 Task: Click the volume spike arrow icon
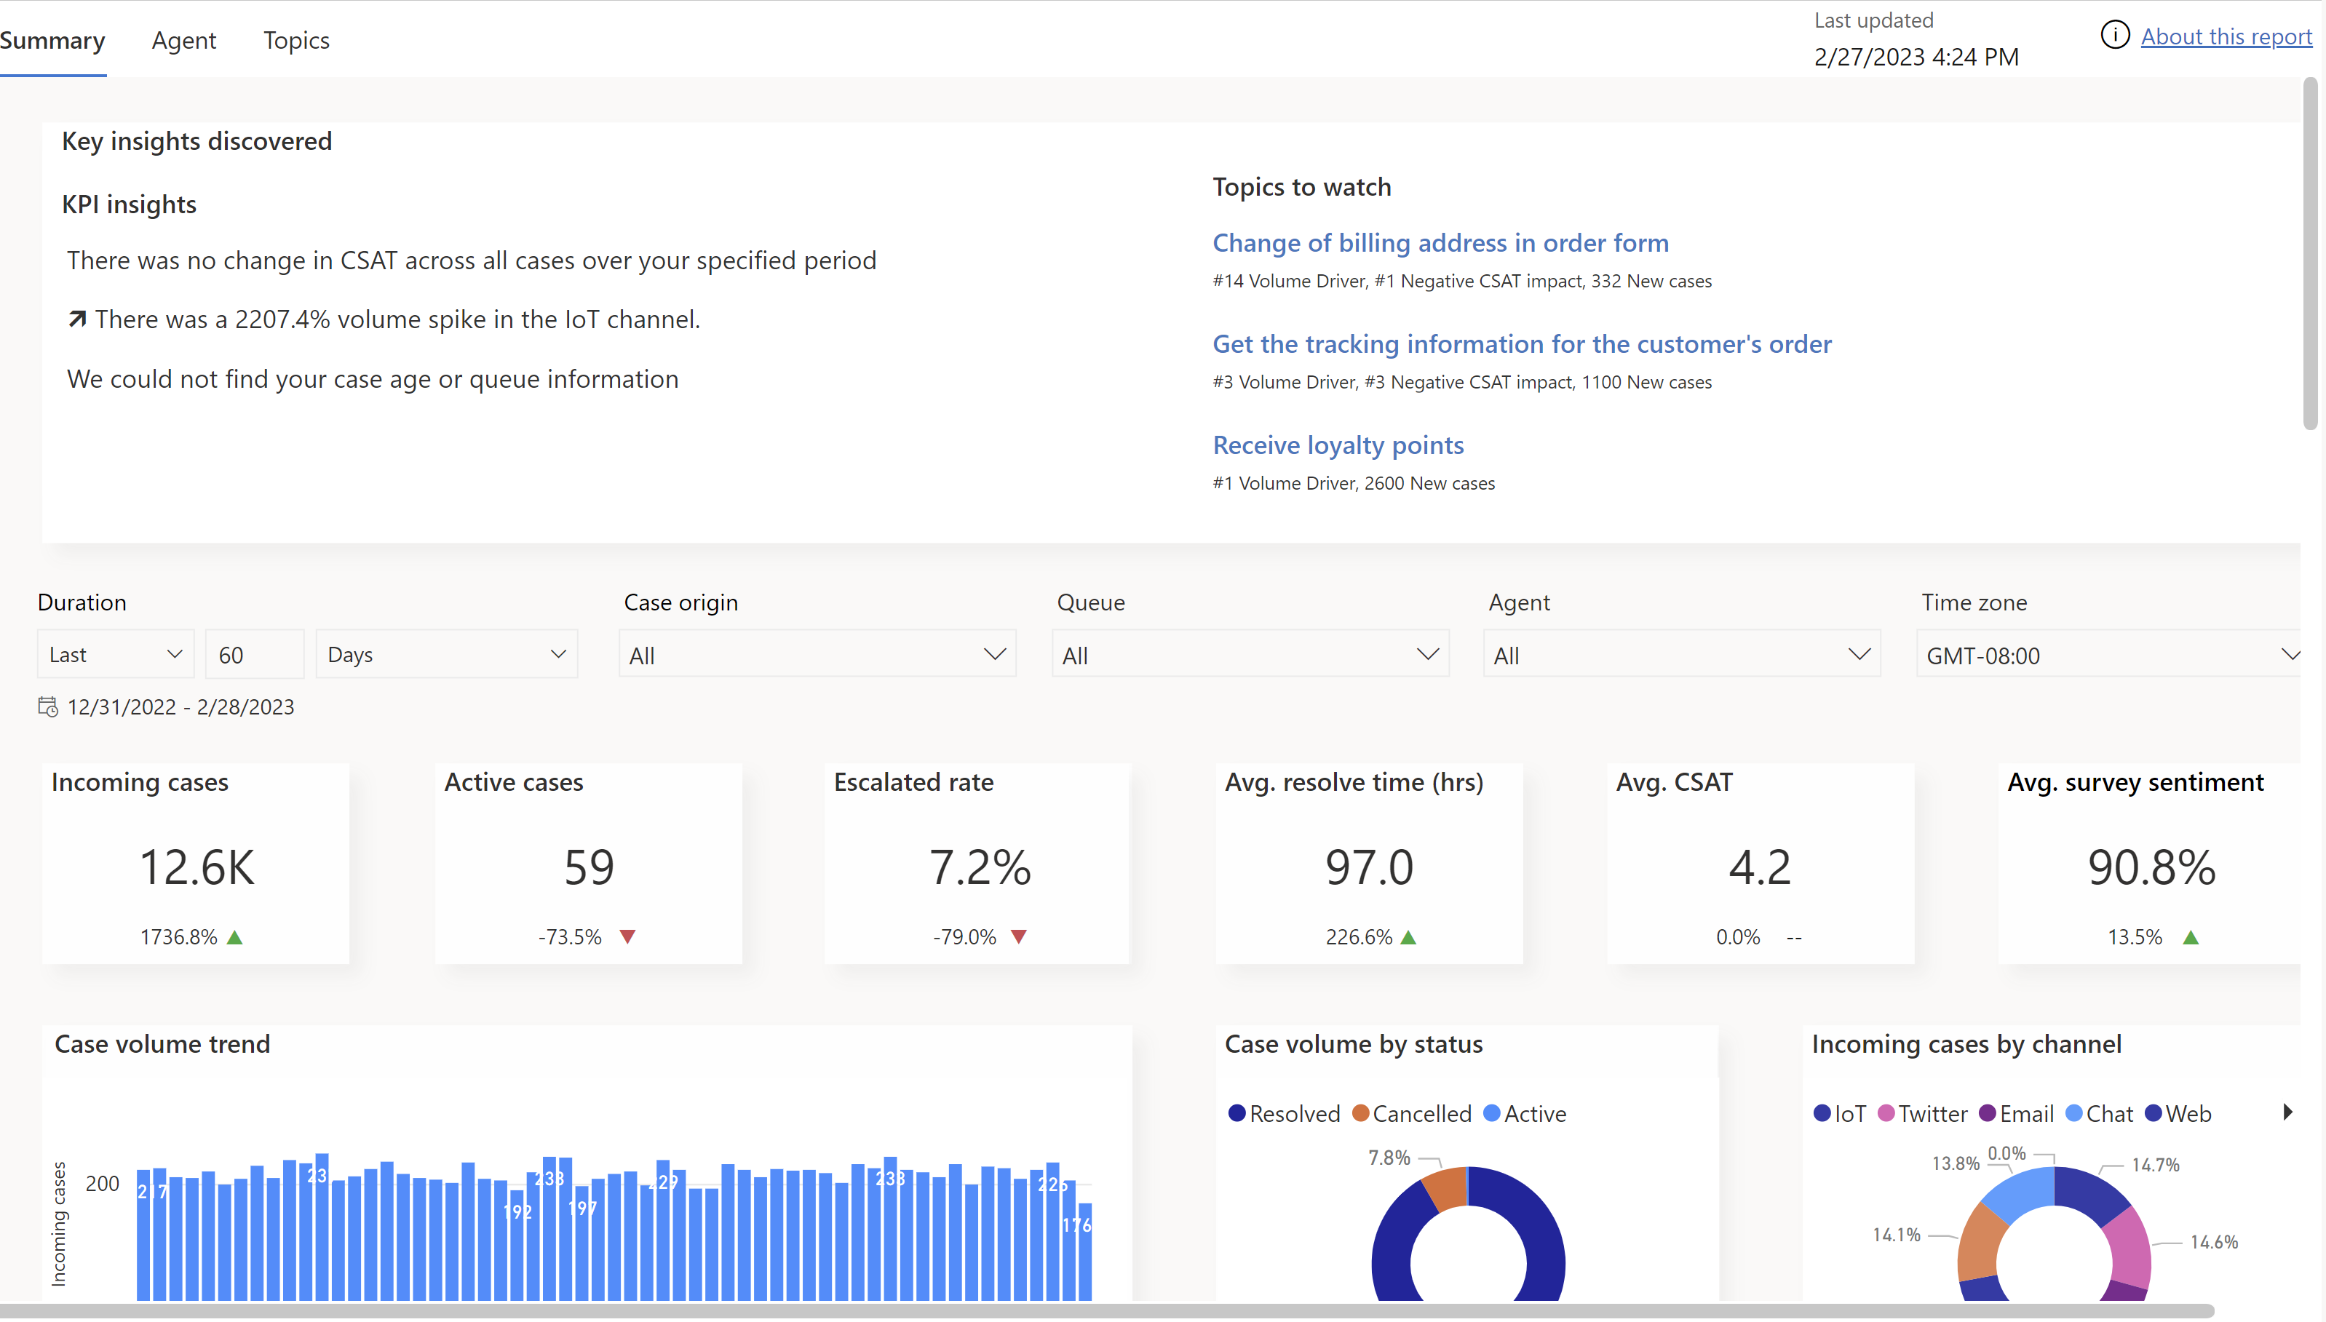[77, 319]
